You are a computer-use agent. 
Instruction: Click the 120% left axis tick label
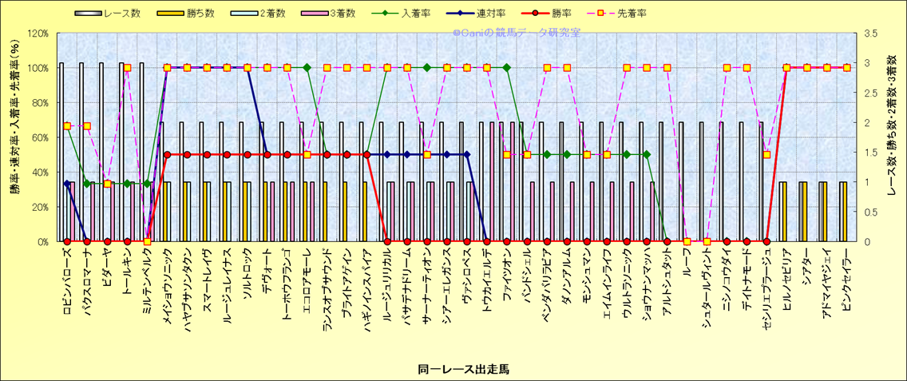point(37,34)
